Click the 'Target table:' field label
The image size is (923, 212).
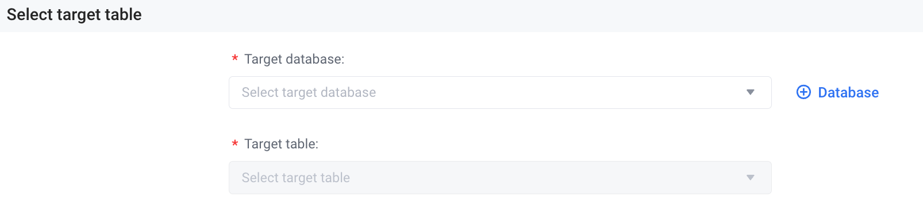point(281,144)
